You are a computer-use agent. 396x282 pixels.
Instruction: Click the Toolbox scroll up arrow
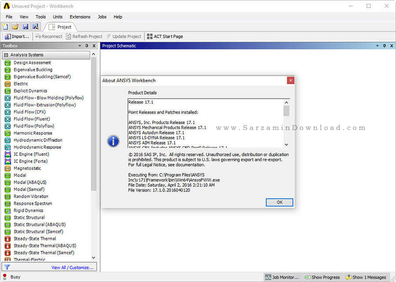(94, 54)
